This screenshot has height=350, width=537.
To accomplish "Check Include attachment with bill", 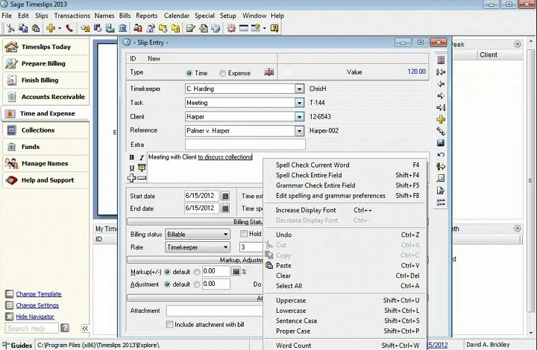I will (x=170, y=325).
